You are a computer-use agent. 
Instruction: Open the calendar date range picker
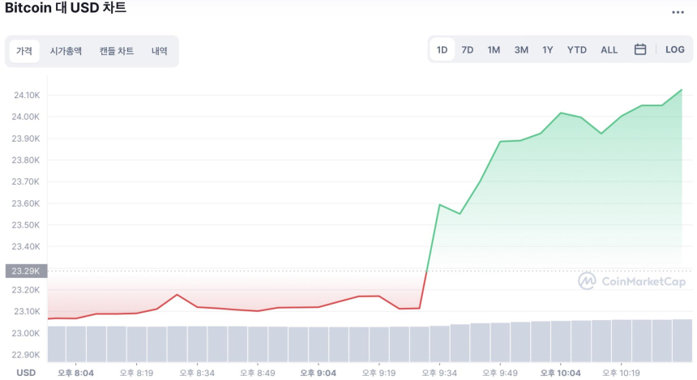[x=640, y=49]
